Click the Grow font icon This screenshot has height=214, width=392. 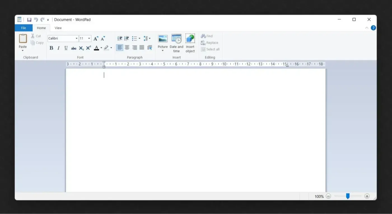(x=96, y=38)
